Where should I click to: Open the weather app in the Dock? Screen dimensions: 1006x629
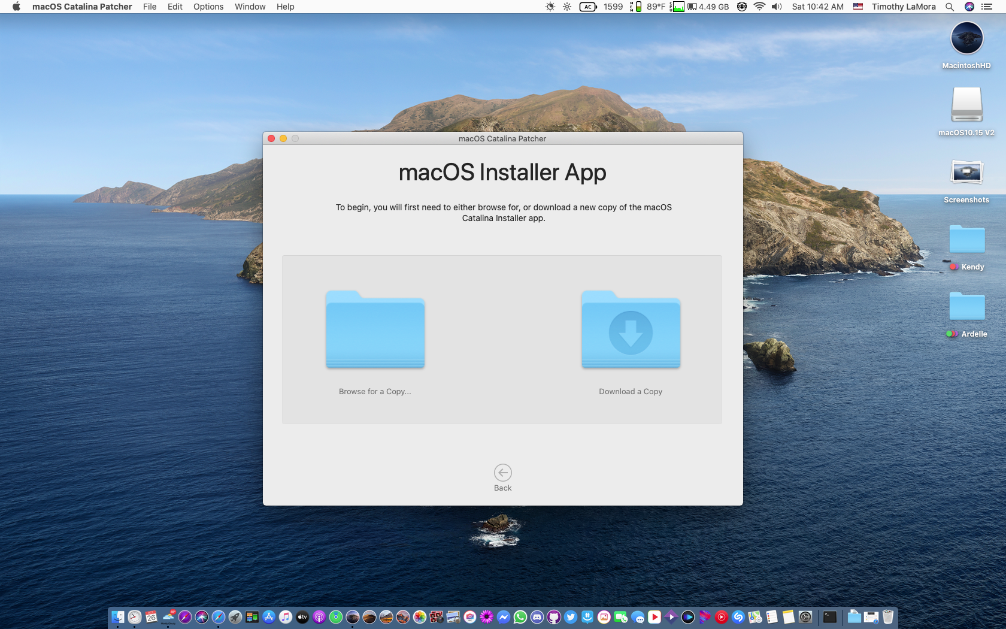click(168, 616)
